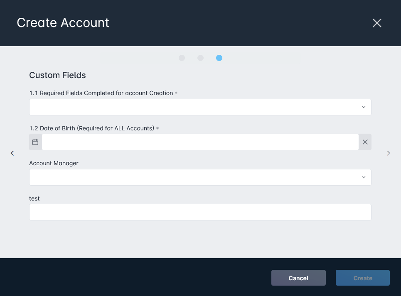Jump to the second step dot
This screenshot has width=401, height=296.
[200, 58]
